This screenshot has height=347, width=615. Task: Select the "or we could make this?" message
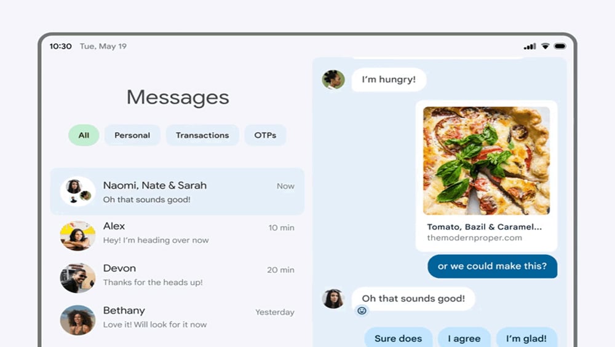[x=492, y=267]
